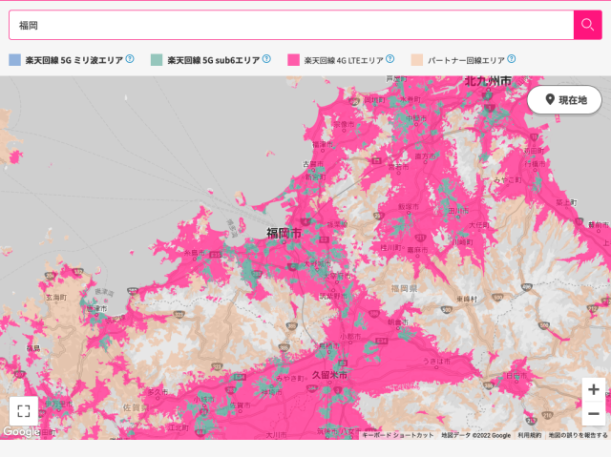
Task: Click the 朝倉市 map label
Action: point(398,322)
